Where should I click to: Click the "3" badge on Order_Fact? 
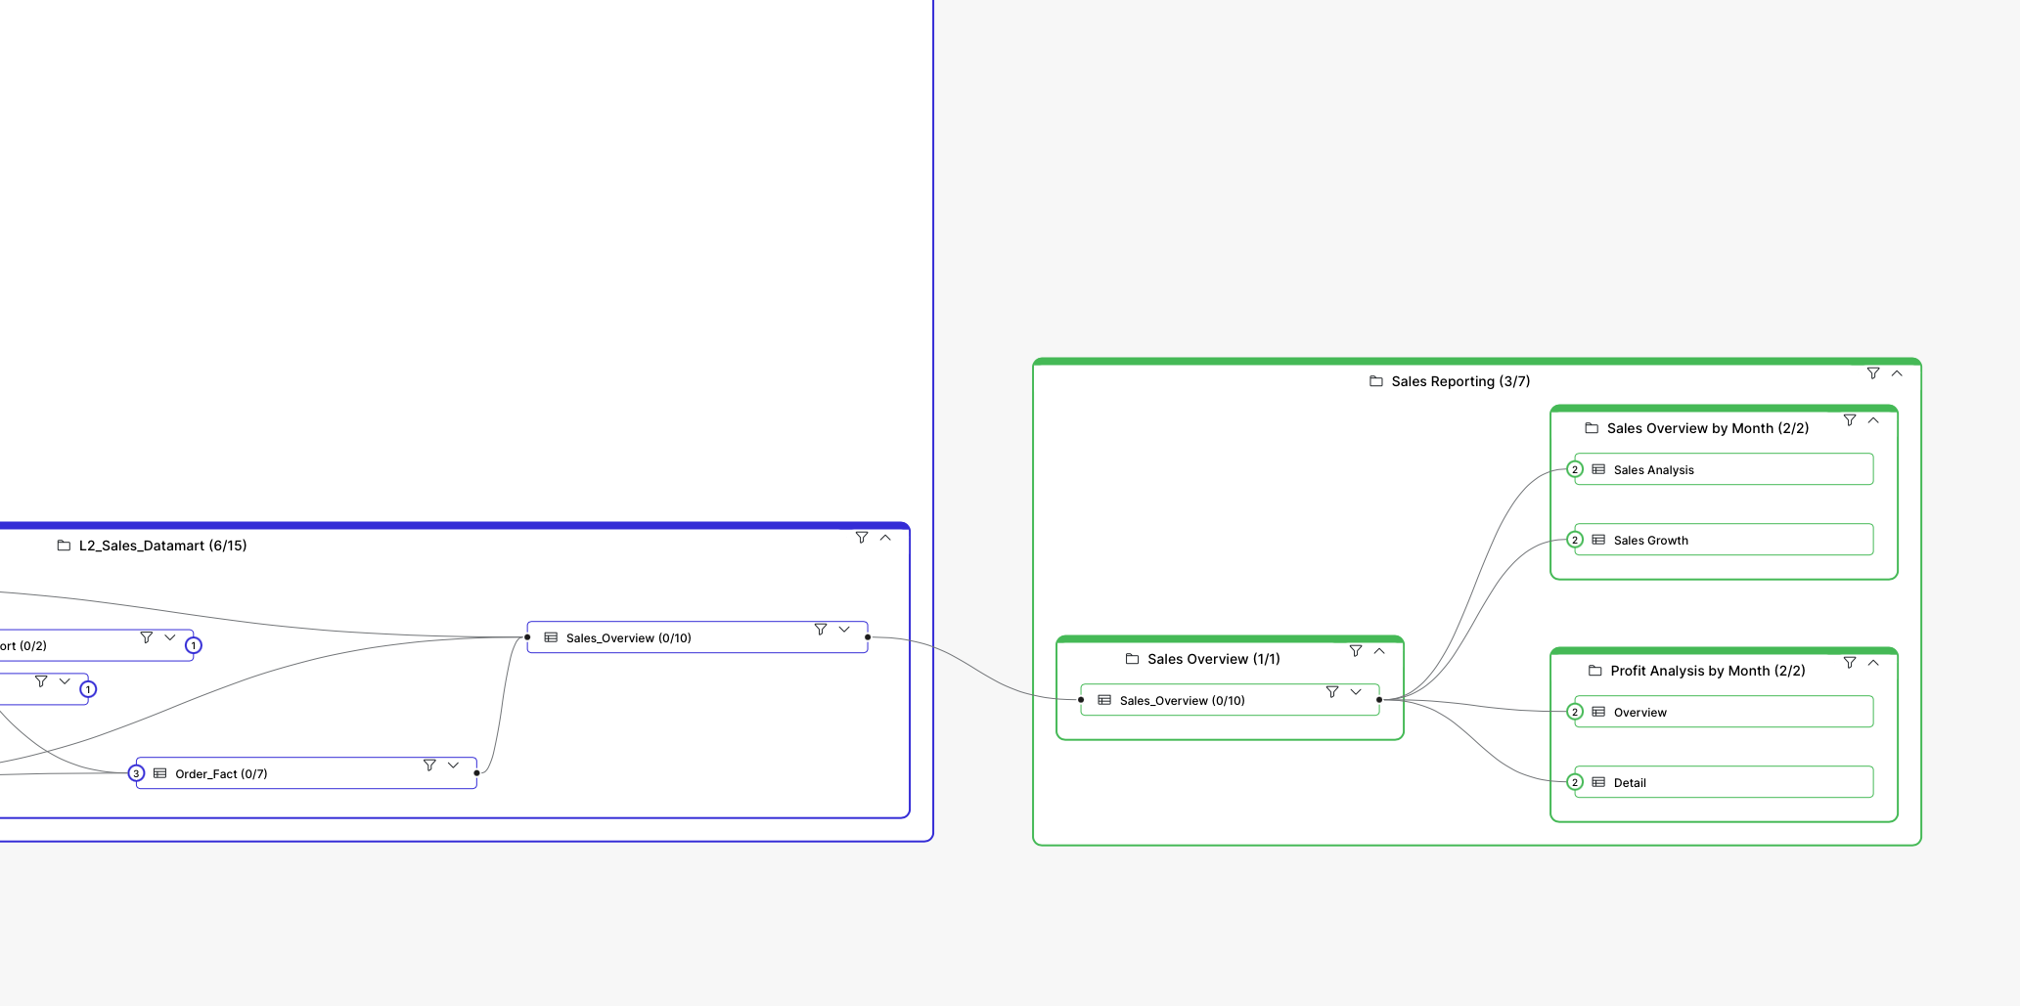(x=136, y=772)
